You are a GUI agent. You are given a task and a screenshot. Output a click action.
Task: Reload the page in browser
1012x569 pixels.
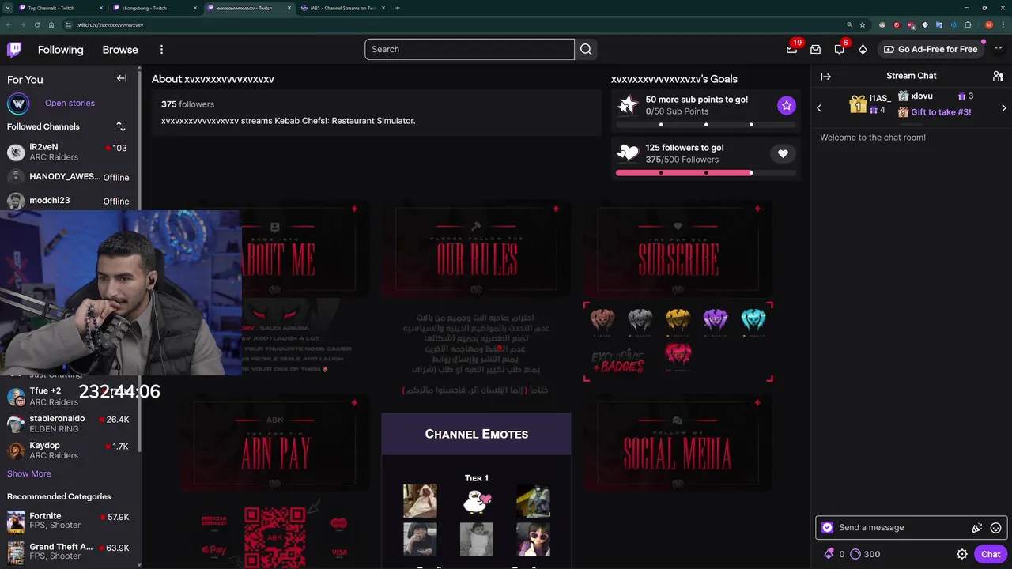[36, 24]
